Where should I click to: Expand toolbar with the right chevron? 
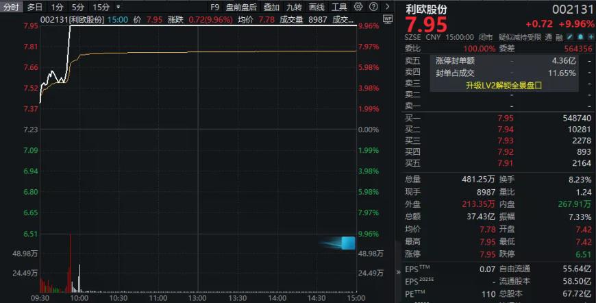(x=387, y=7)
